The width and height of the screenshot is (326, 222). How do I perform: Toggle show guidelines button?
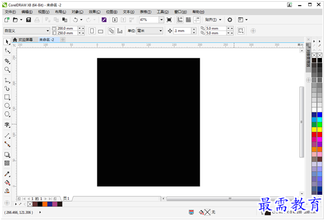tap(197, 19)
